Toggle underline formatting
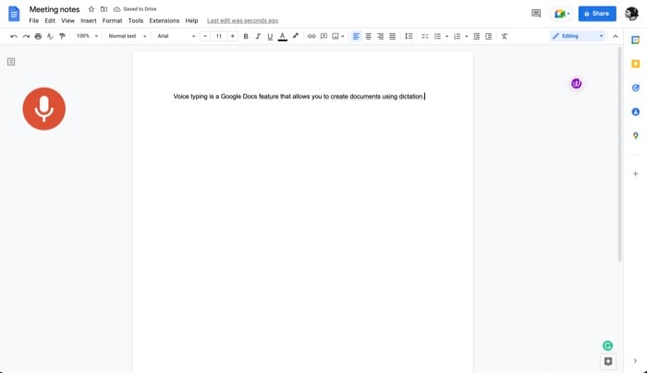 point(270,36)
